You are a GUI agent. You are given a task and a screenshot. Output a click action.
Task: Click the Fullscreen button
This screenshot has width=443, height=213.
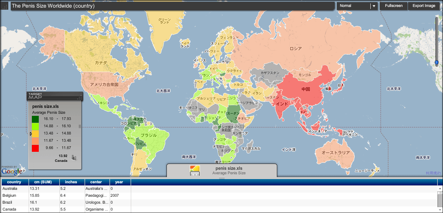coord(394,6)
